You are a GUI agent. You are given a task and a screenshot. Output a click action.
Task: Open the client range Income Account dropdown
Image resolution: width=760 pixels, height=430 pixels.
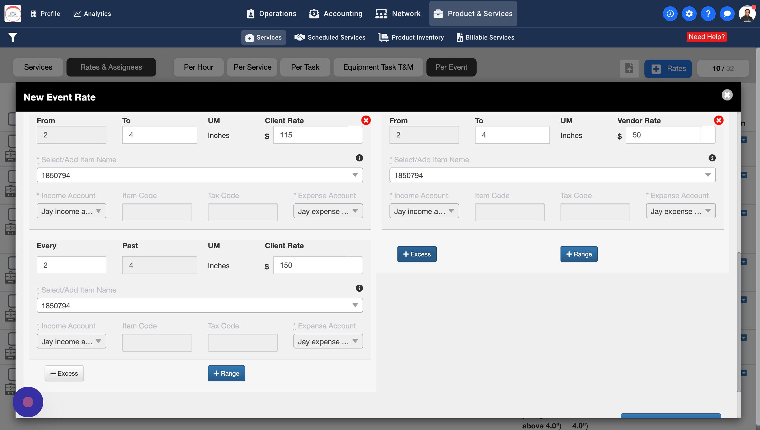click(71, 211)
